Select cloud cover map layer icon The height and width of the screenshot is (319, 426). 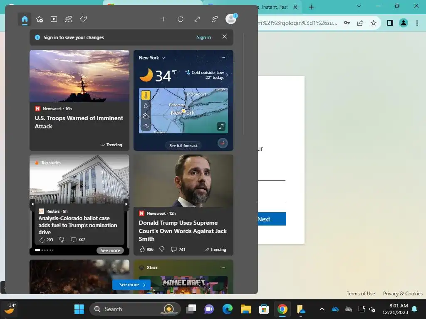[x=146, y=116]
